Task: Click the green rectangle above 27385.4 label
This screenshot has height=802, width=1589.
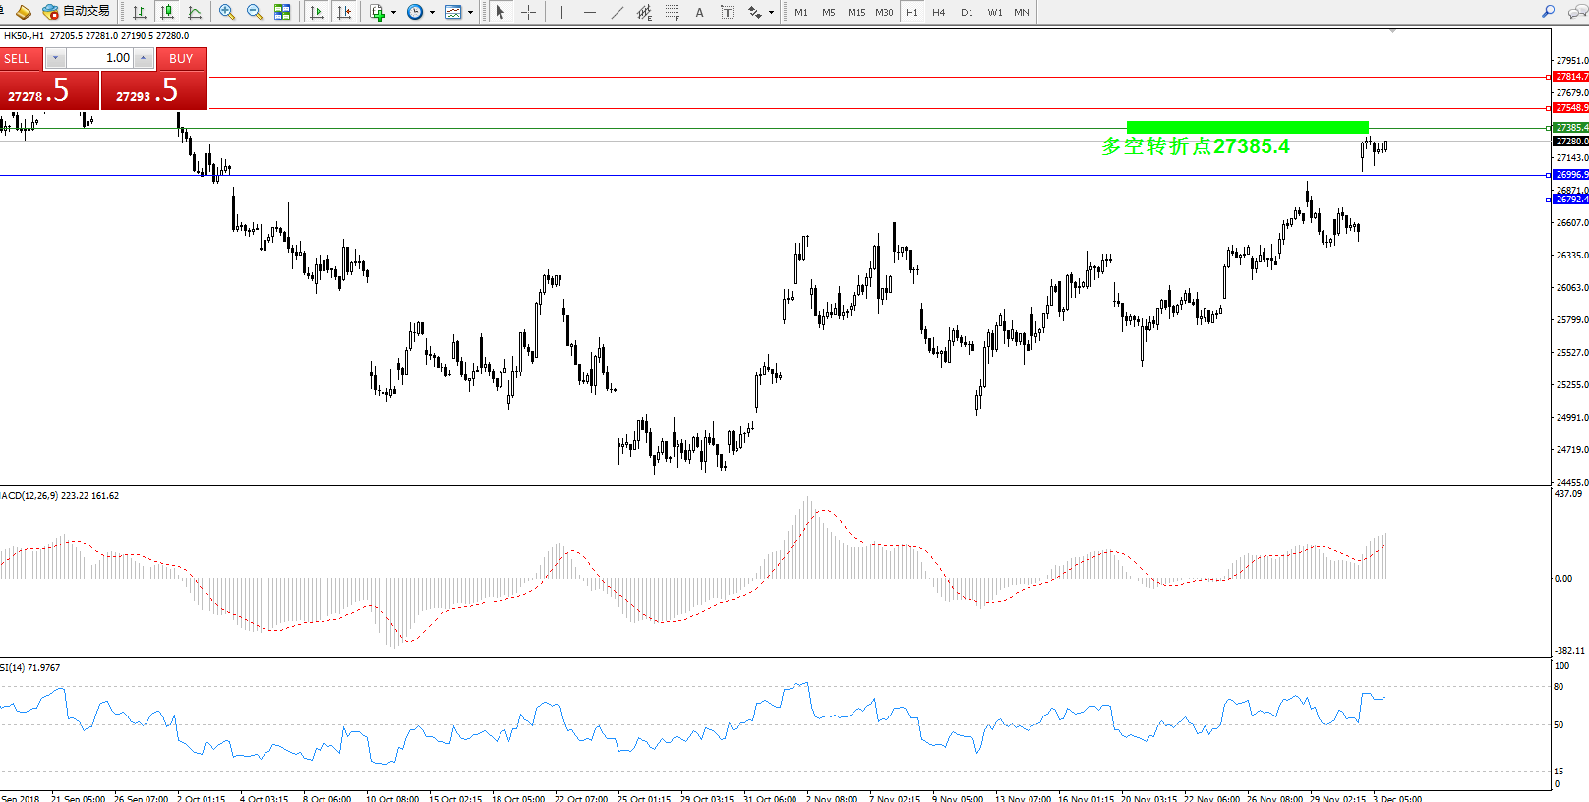Action: tap(1247, 127)
